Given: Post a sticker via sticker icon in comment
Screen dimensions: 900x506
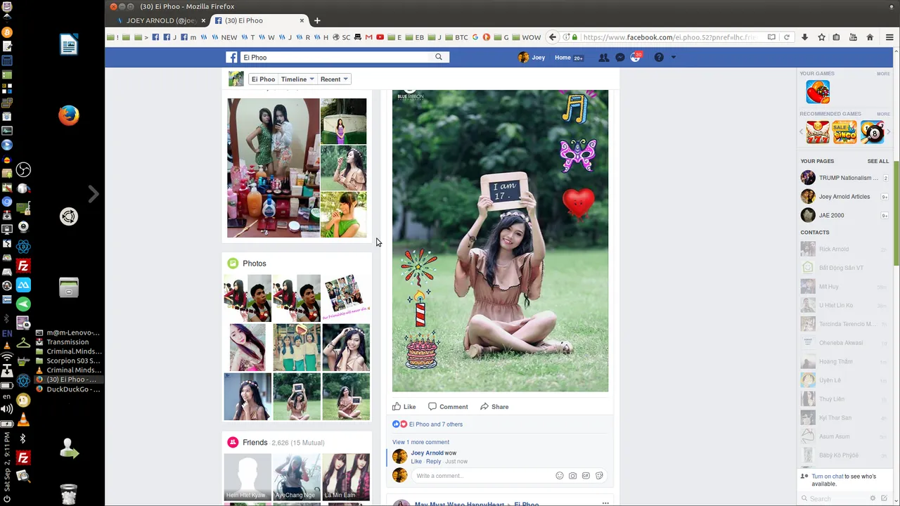Looking at the screenshot, I should tap(599, 476).
